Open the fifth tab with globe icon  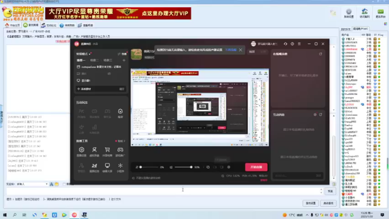coord(86,25)
